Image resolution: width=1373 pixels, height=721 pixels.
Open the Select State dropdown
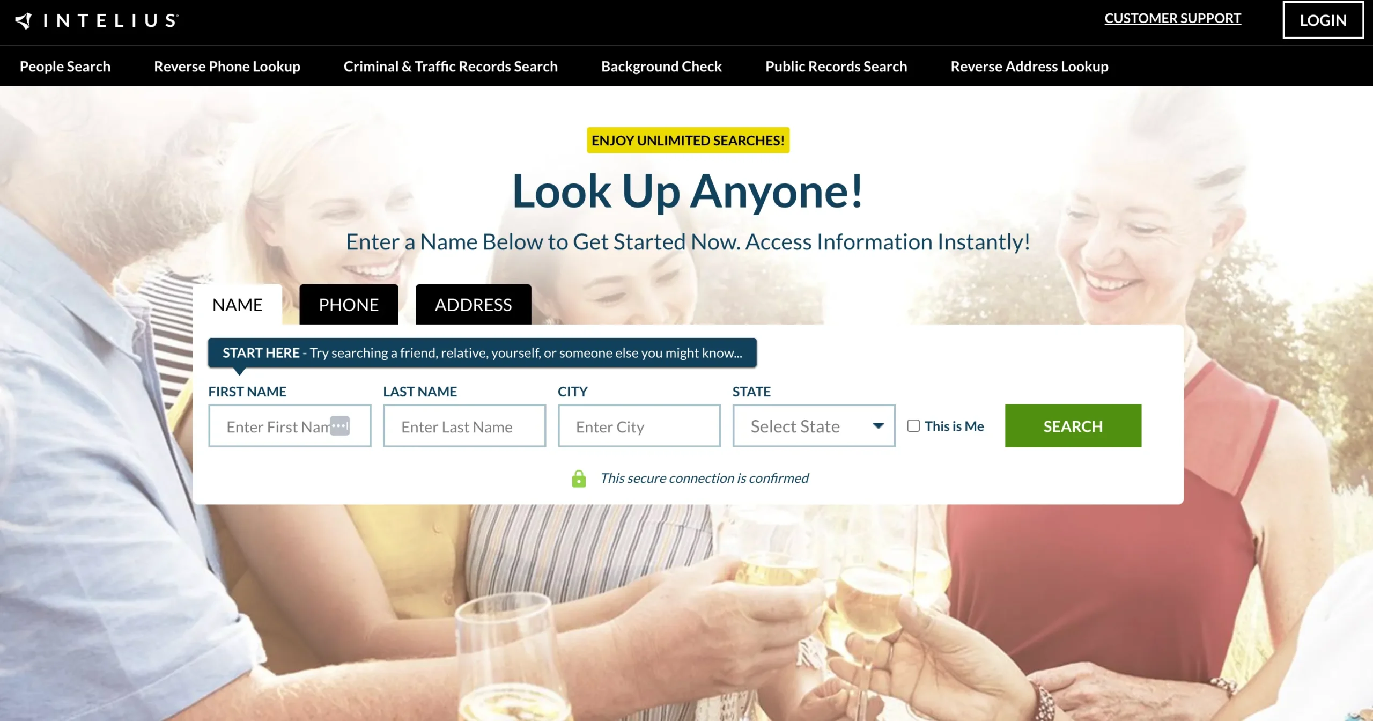(x=814, y=426)
